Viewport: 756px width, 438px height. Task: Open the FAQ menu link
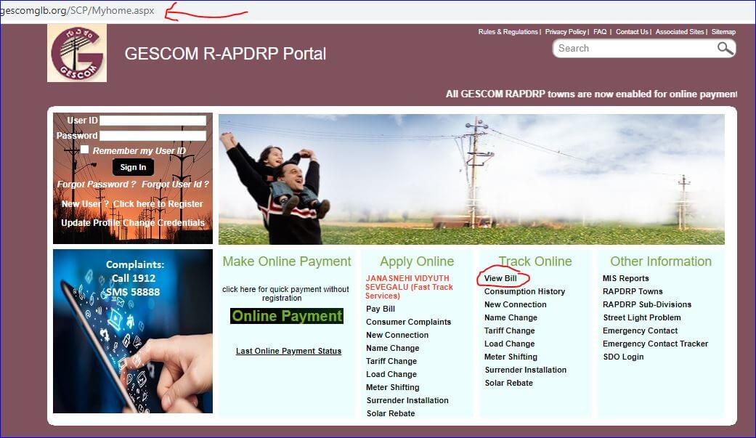(x=600, y=32)
